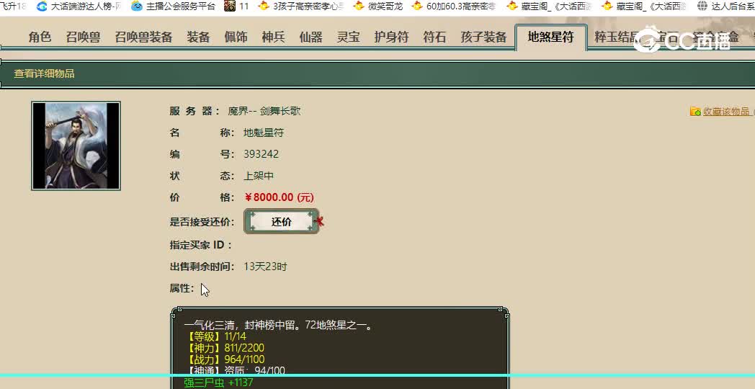Click the item name 地魁星符
The width and height of the screenshot is (755, 389).
(264, 133)
